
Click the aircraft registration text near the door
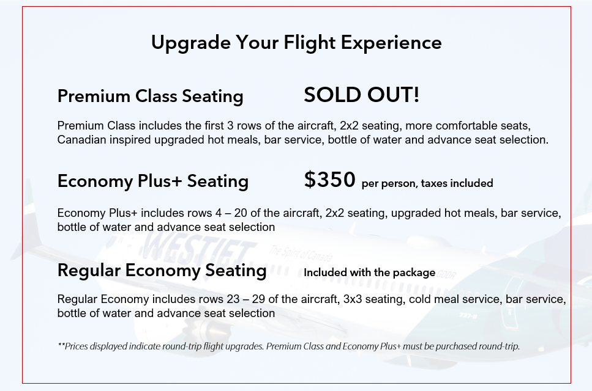click(446, 275)
